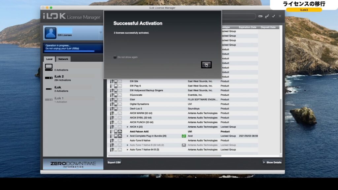The height and width of the screenshot is (190, 338).
Task: Click the computer icon in the EW Play 6 row
Action: pos(116,86)
